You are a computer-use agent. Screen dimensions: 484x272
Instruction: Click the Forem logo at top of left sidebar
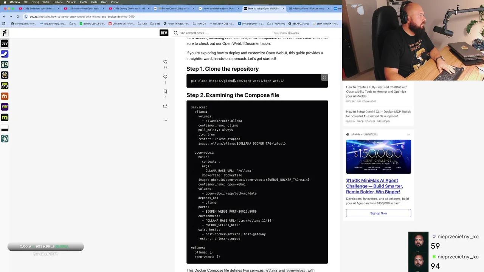pyautogui.click(x=5, y=33)
